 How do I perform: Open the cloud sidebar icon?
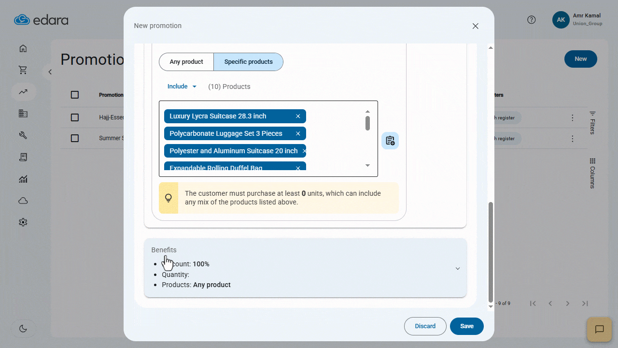23,201
